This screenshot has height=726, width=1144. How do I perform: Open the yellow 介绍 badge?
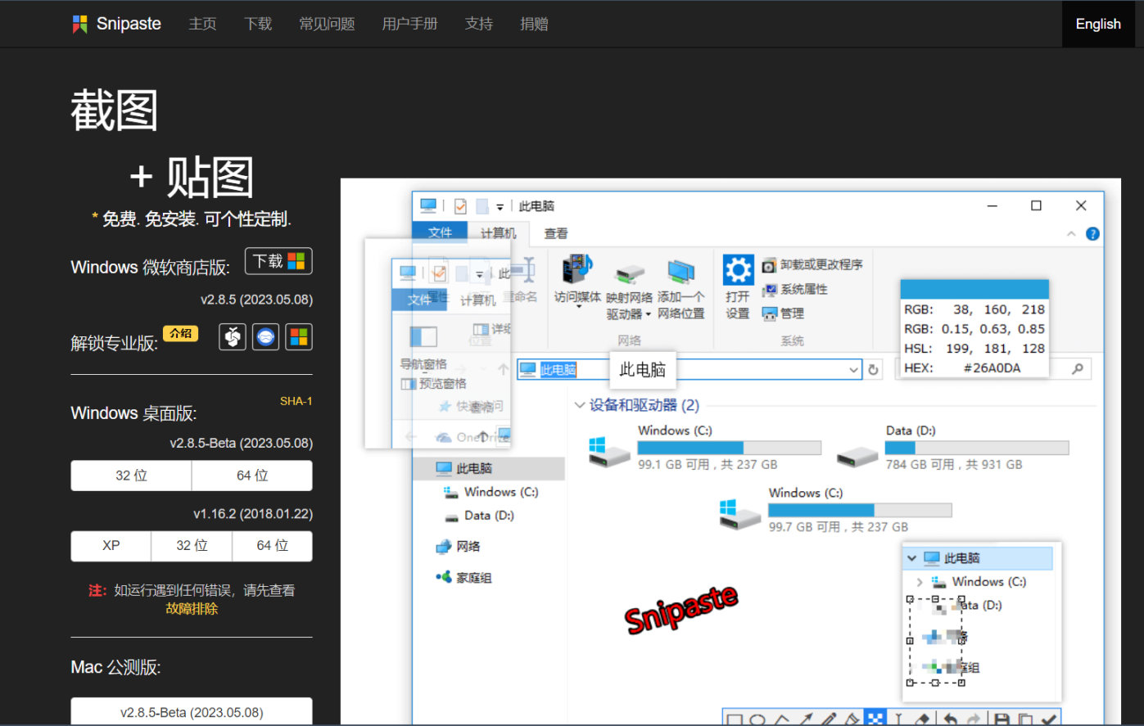tap(180, 333)
